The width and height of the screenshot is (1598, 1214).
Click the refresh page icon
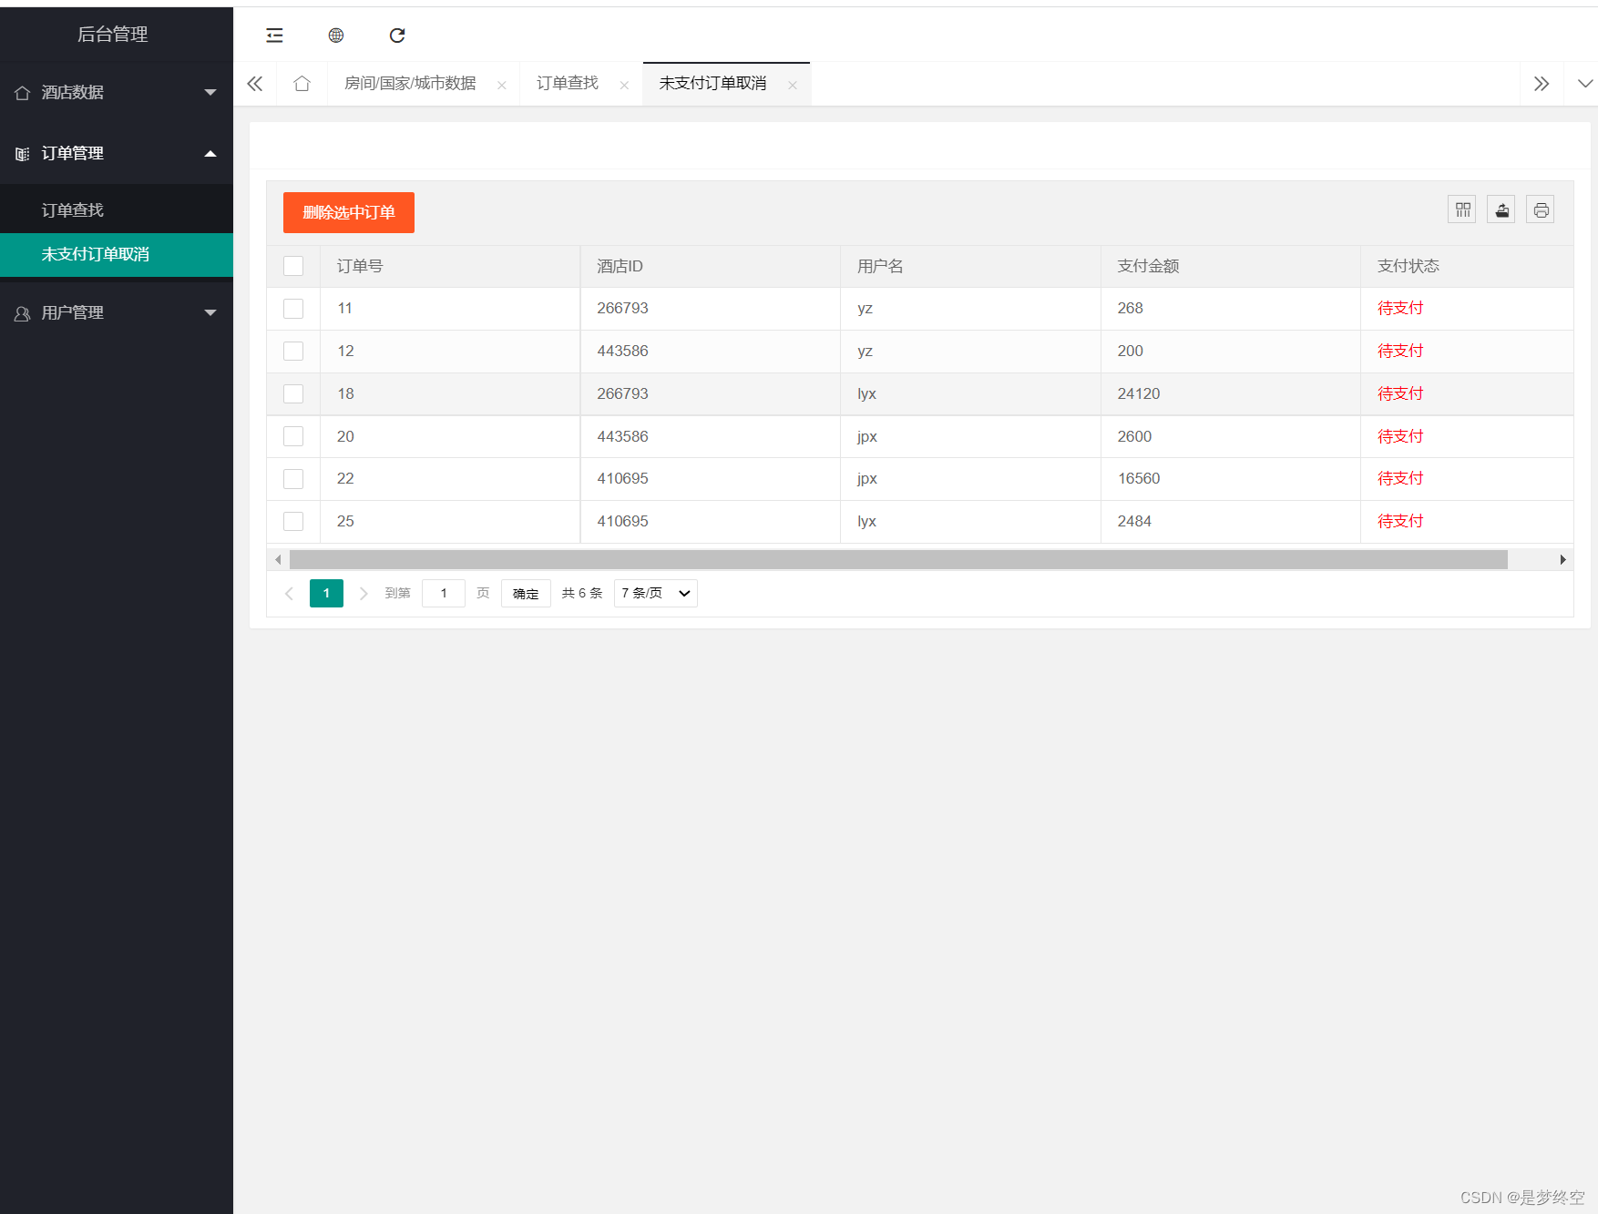point(397,36)
